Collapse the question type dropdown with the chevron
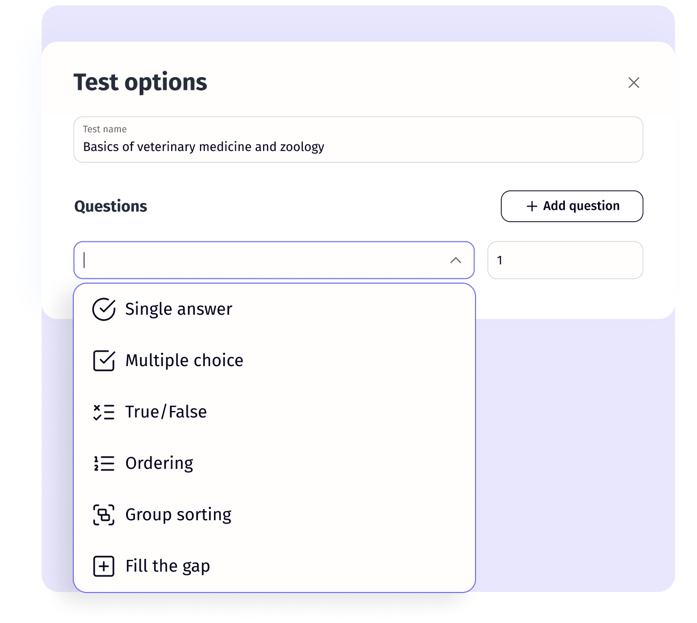Screen dimensions: 697x623 [455, 260]
